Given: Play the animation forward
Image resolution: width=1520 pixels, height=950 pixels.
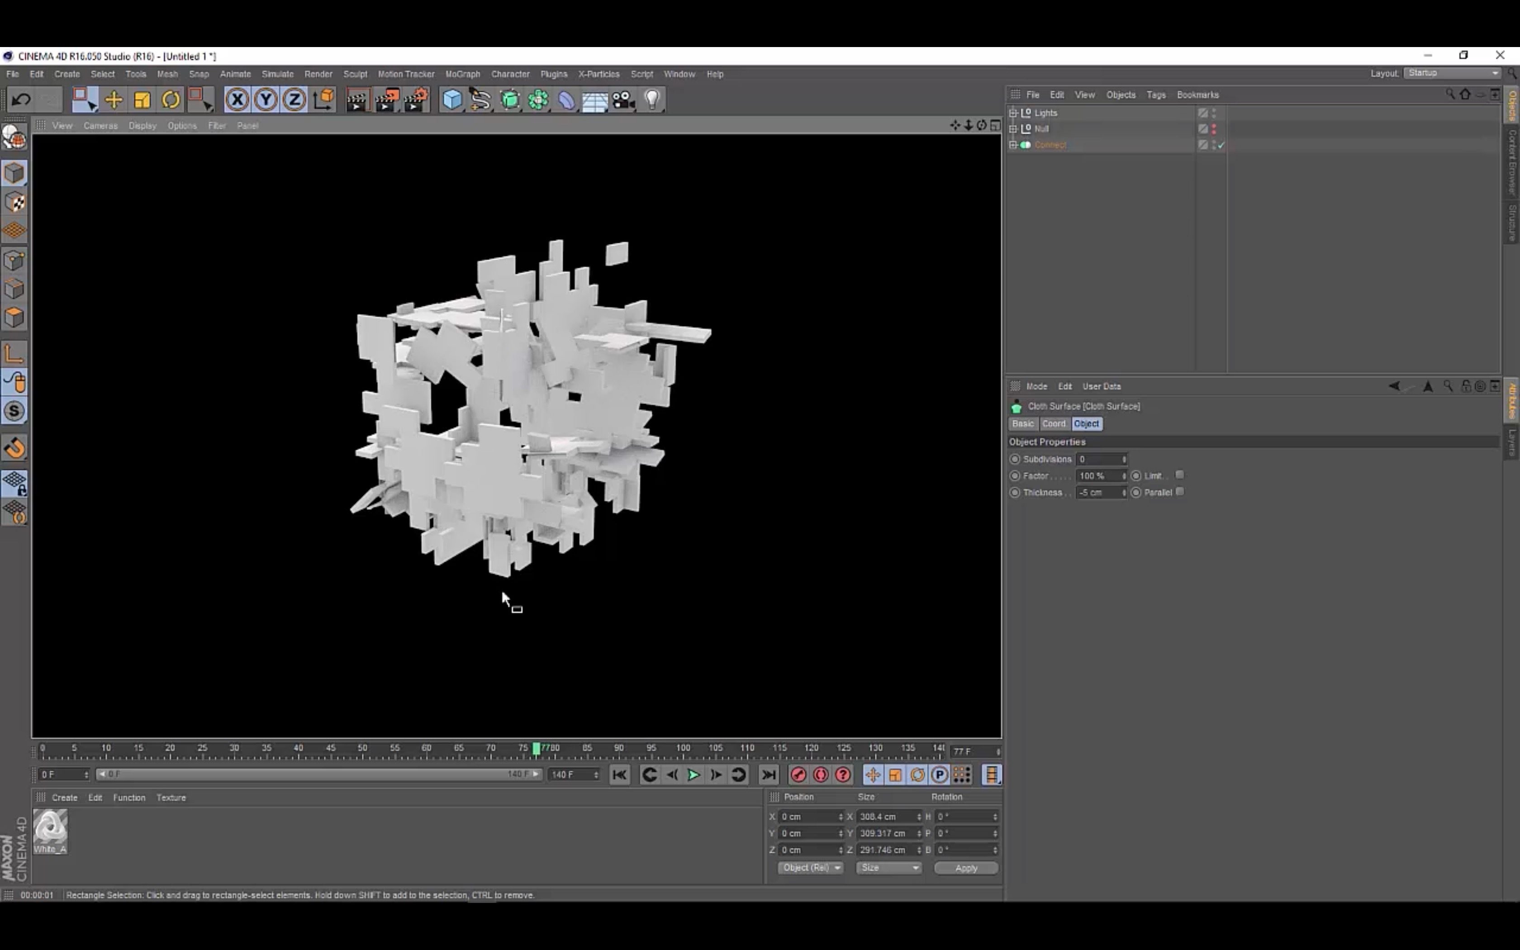Looking at the screenshot, I should point(693,774).
